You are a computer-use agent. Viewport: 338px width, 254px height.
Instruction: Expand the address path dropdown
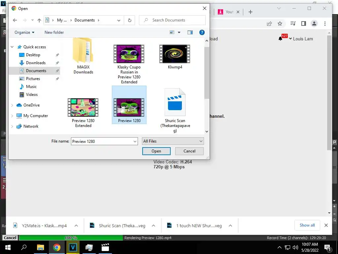coord(119,20)
